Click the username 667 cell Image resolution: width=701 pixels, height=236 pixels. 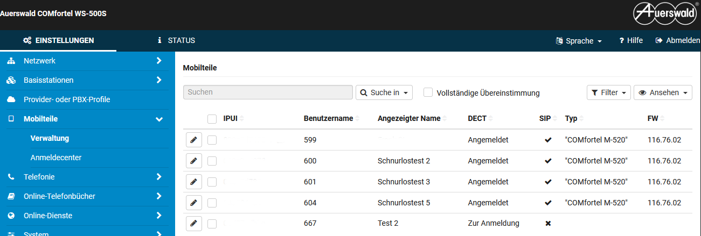tap(310, 223)
